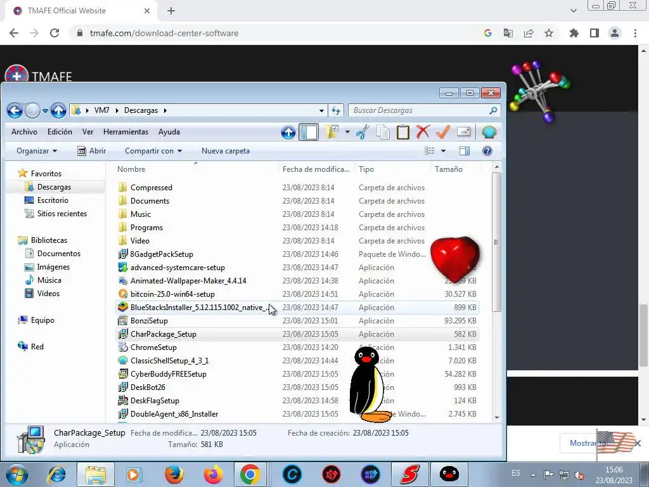Open the Ayuda menu
Image resolution: width=649 pixels, height=487 pixels.
click(169, 132)
